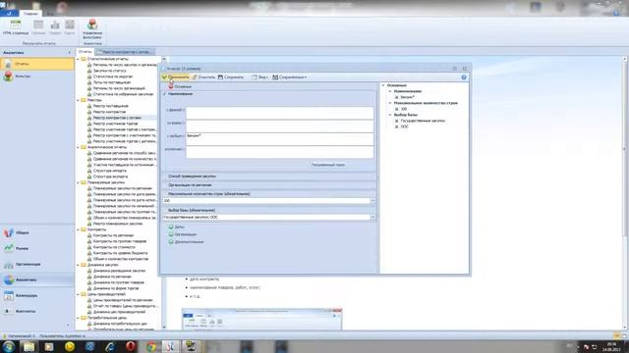Select the Динамика по форме торгов report
Image resolution: width=629 pixels, height=353 pixels.
(x=116, y=288)
